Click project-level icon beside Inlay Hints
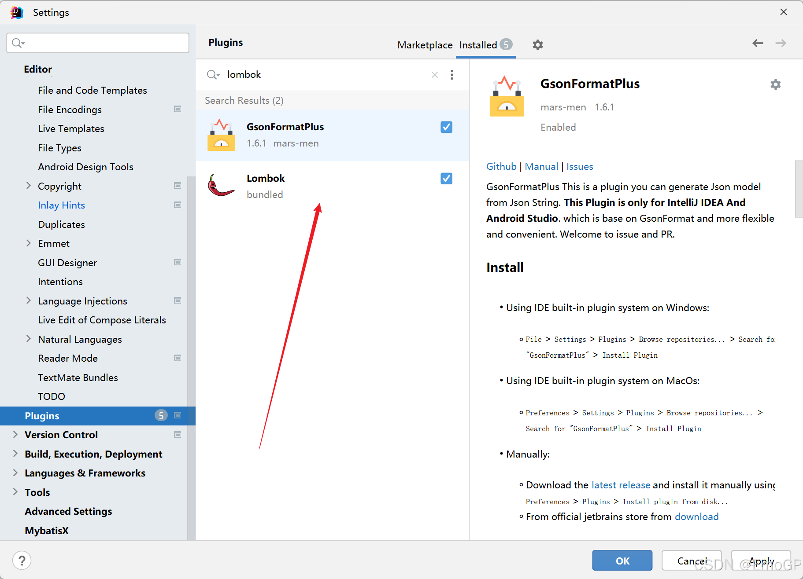 [178, 205]
